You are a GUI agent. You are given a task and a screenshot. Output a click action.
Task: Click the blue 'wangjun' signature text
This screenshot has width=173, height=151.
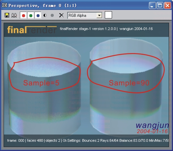tap(152, 125)
